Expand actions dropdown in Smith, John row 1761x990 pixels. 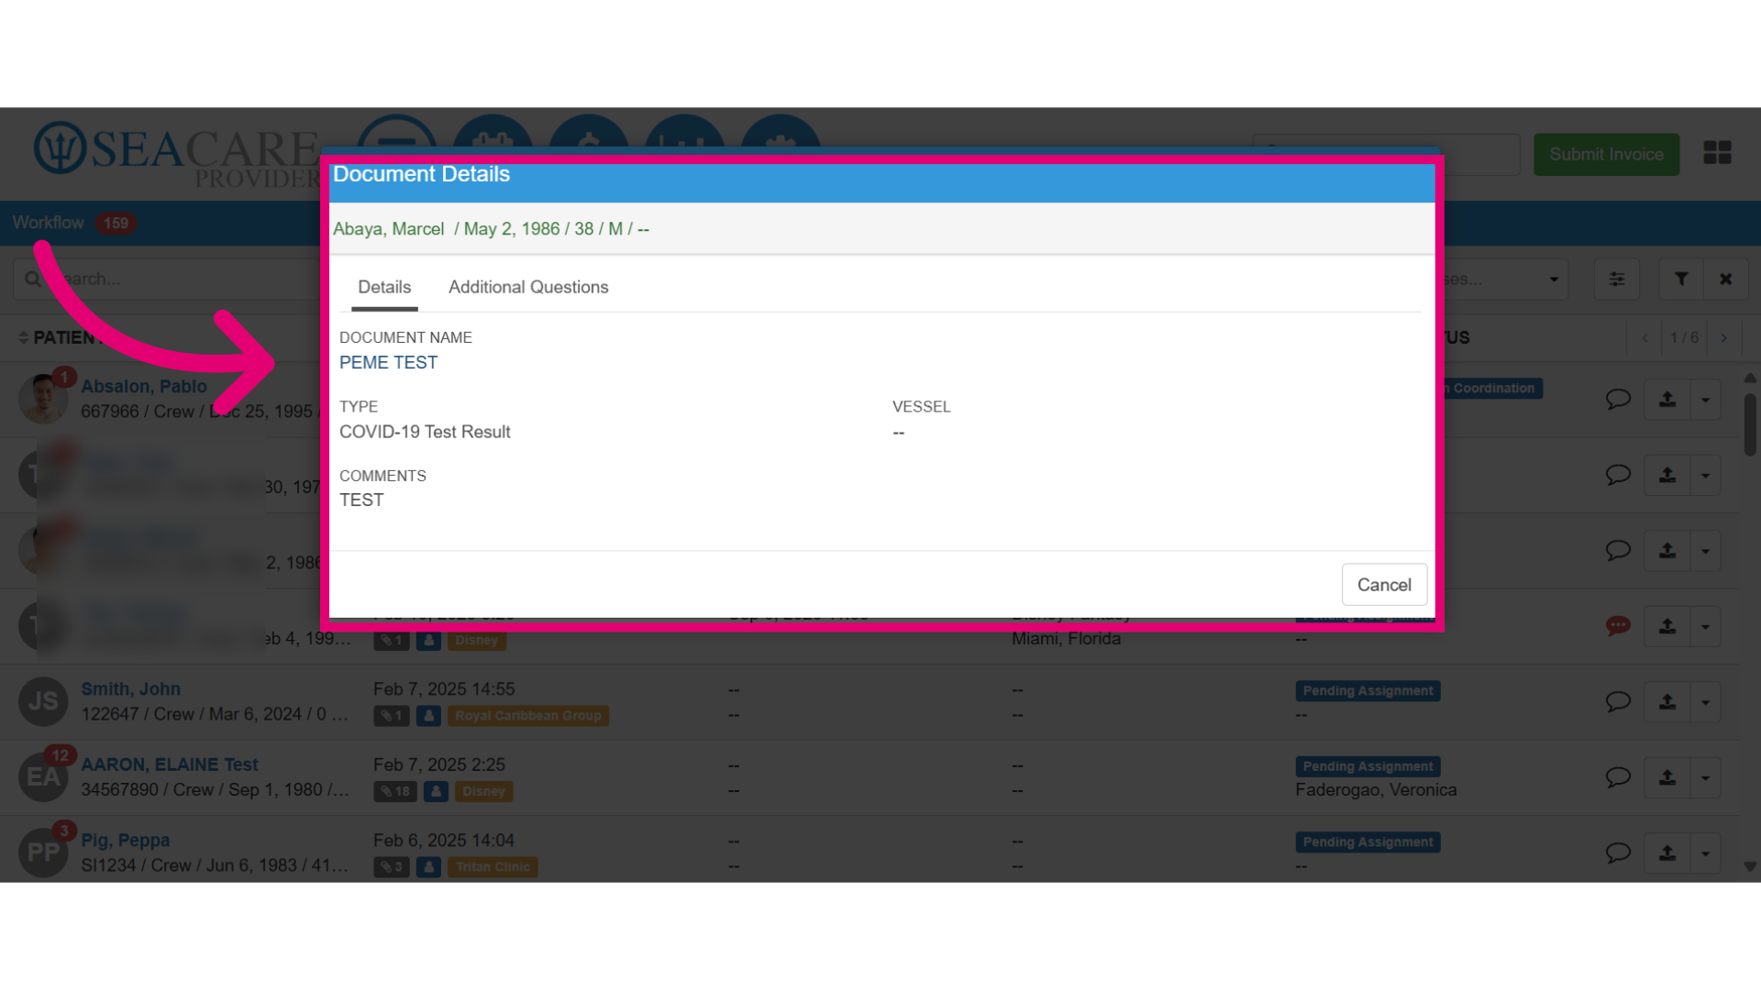click(x=1706, y=702)
